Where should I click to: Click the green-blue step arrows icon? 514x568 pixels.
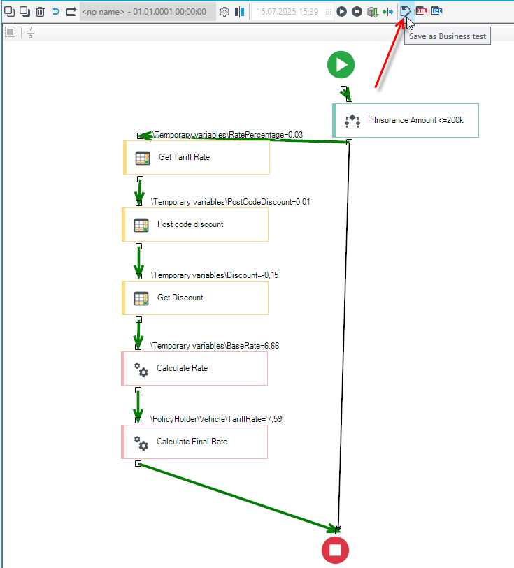click(388, 12)
